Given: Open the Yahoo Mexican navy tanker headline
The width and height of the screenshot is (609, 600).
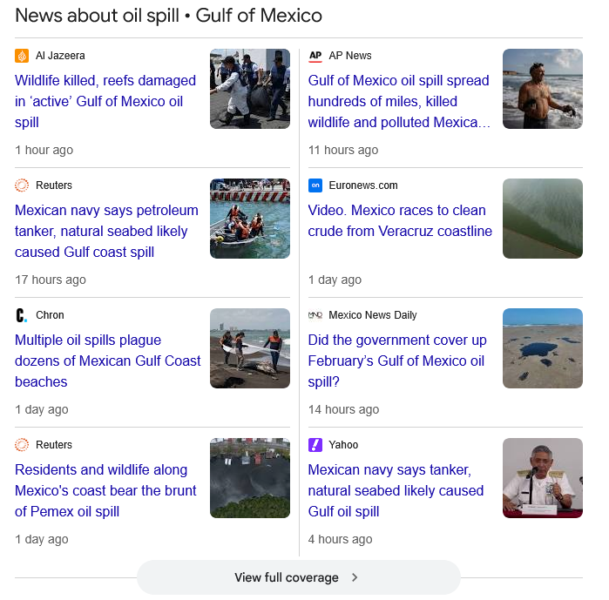Looking at the screenshot, I should coord(396,490).
